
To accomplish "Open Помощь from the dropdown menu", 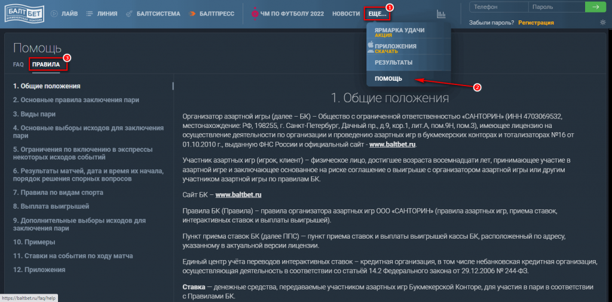I will point(388,78).
